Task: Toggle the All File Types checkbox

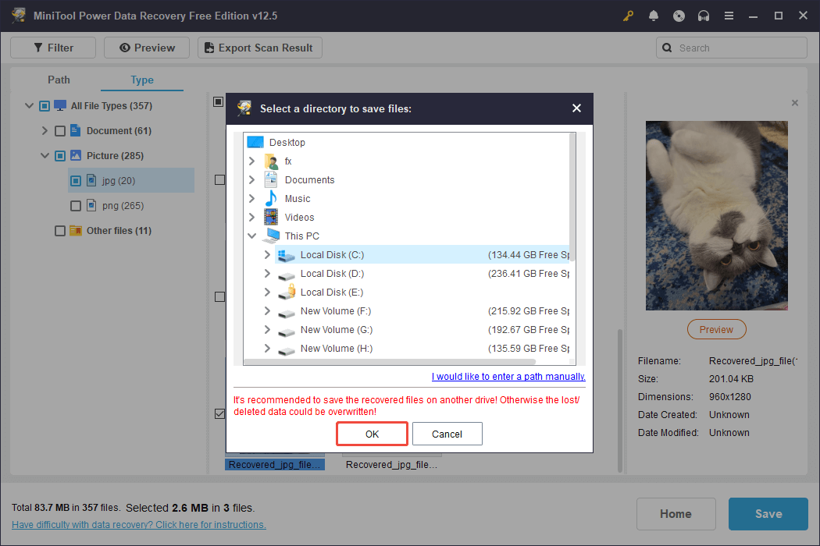Action: pyautogui.click(x=45, y=106)
